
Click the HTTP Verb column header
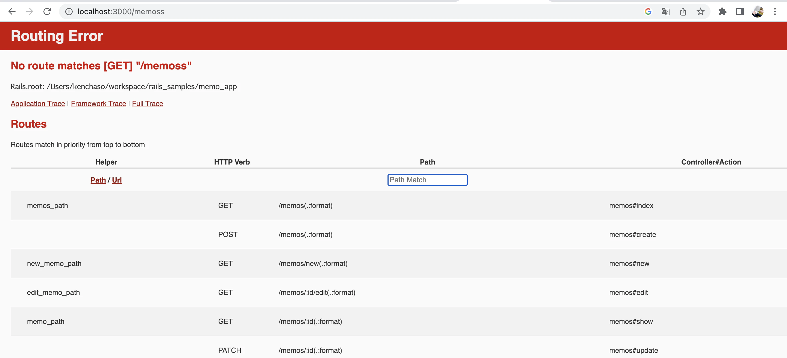[232, 162]
